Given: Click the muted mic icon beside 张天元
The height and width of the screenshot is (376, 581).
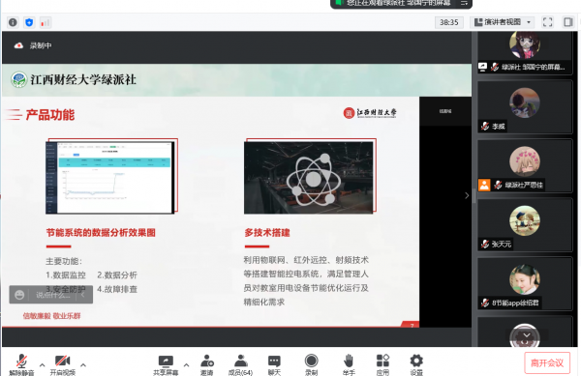Looking at the screenshot, I should [485, 244].
